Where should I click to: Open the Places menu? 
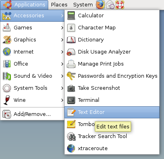pyautogui.click(x=59, y=5)
